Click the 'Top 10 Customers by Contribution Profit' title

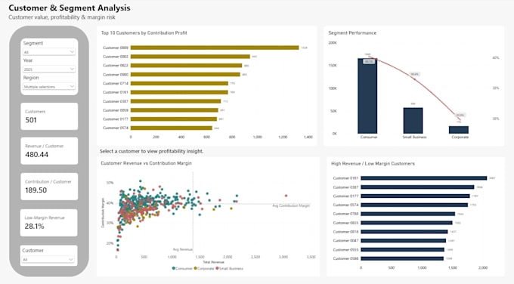(144, 32)
